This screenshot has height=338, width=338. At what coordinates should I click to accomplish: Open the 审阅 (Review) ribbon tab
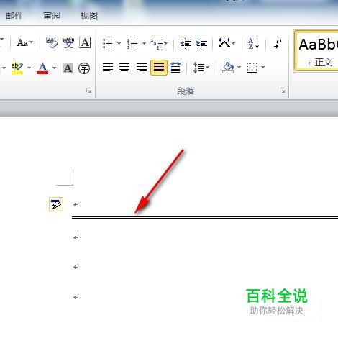(52, 16)
